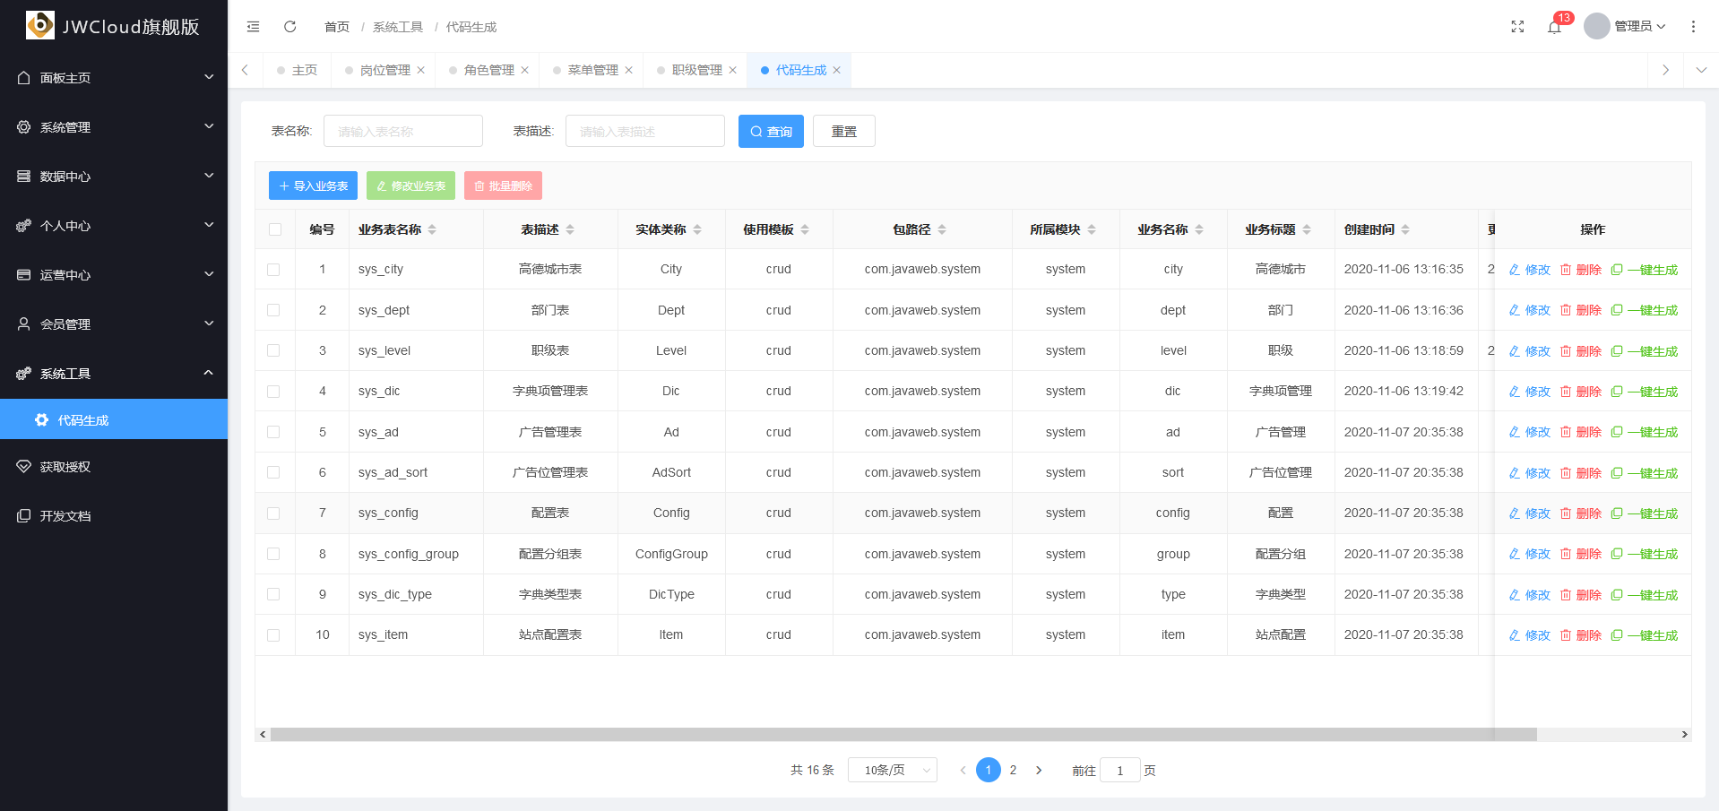This screenshot has width=1719, height=811.
Task: Sort by 业务表名称 column
Action: 432,229
